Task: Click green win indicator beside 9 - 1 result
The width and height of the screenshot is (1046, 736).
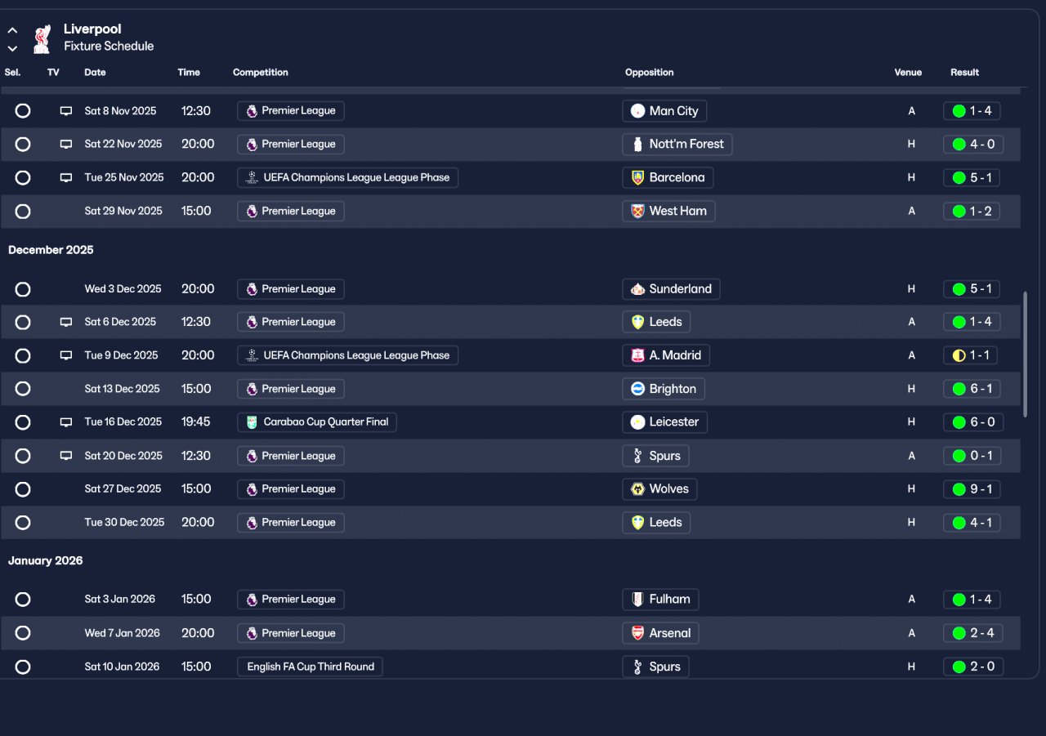Action: (959, 489)
